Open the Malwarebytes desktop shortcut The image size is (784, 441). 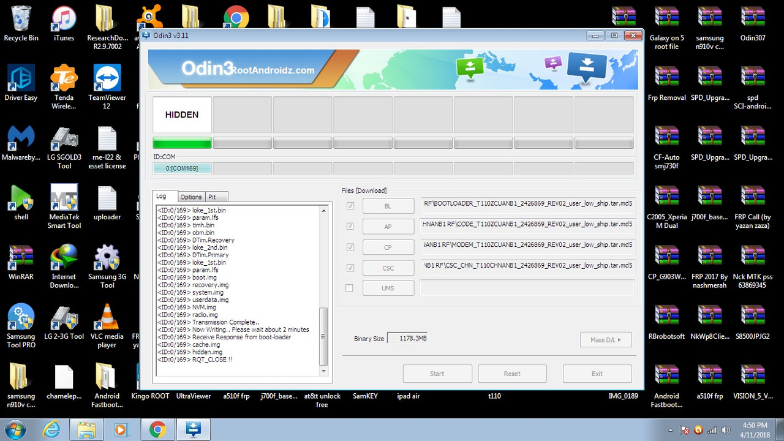coord(21,143)
